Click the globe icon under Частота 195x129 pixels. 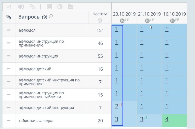pyautogui.click(x=100, y=21)
